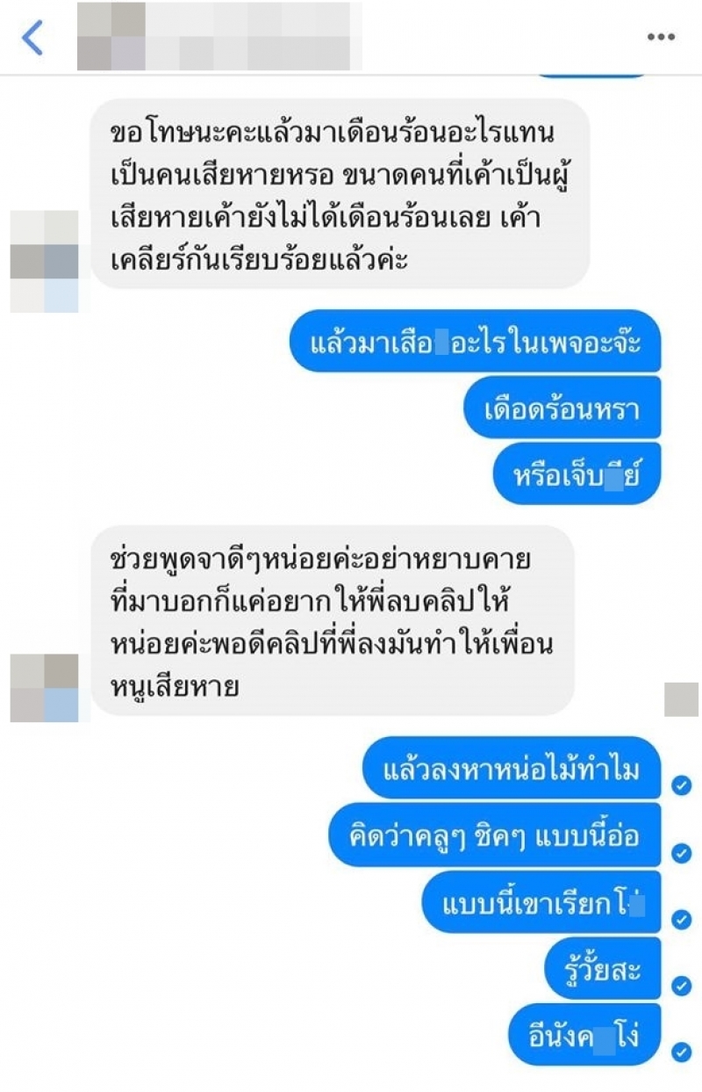The image size is (702, 1092).
Task: Tap delivered checkmark beside last blue message
Action: (681, 1051)
